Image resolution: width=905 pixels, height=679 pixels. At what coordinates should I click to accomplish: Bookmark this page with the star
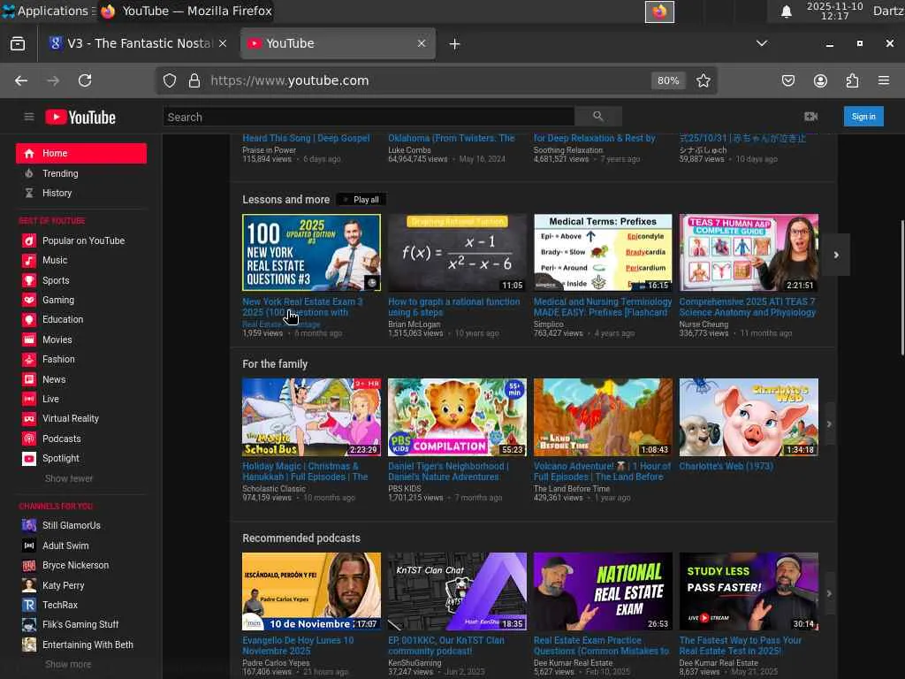point(703,80)
